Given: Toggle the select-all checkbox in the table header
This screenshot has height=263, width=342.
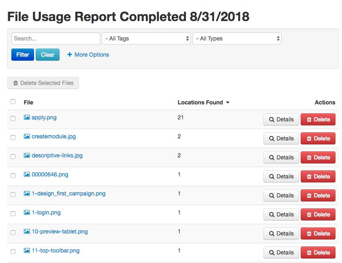Looking at the screenshot, I should (13, 102).
